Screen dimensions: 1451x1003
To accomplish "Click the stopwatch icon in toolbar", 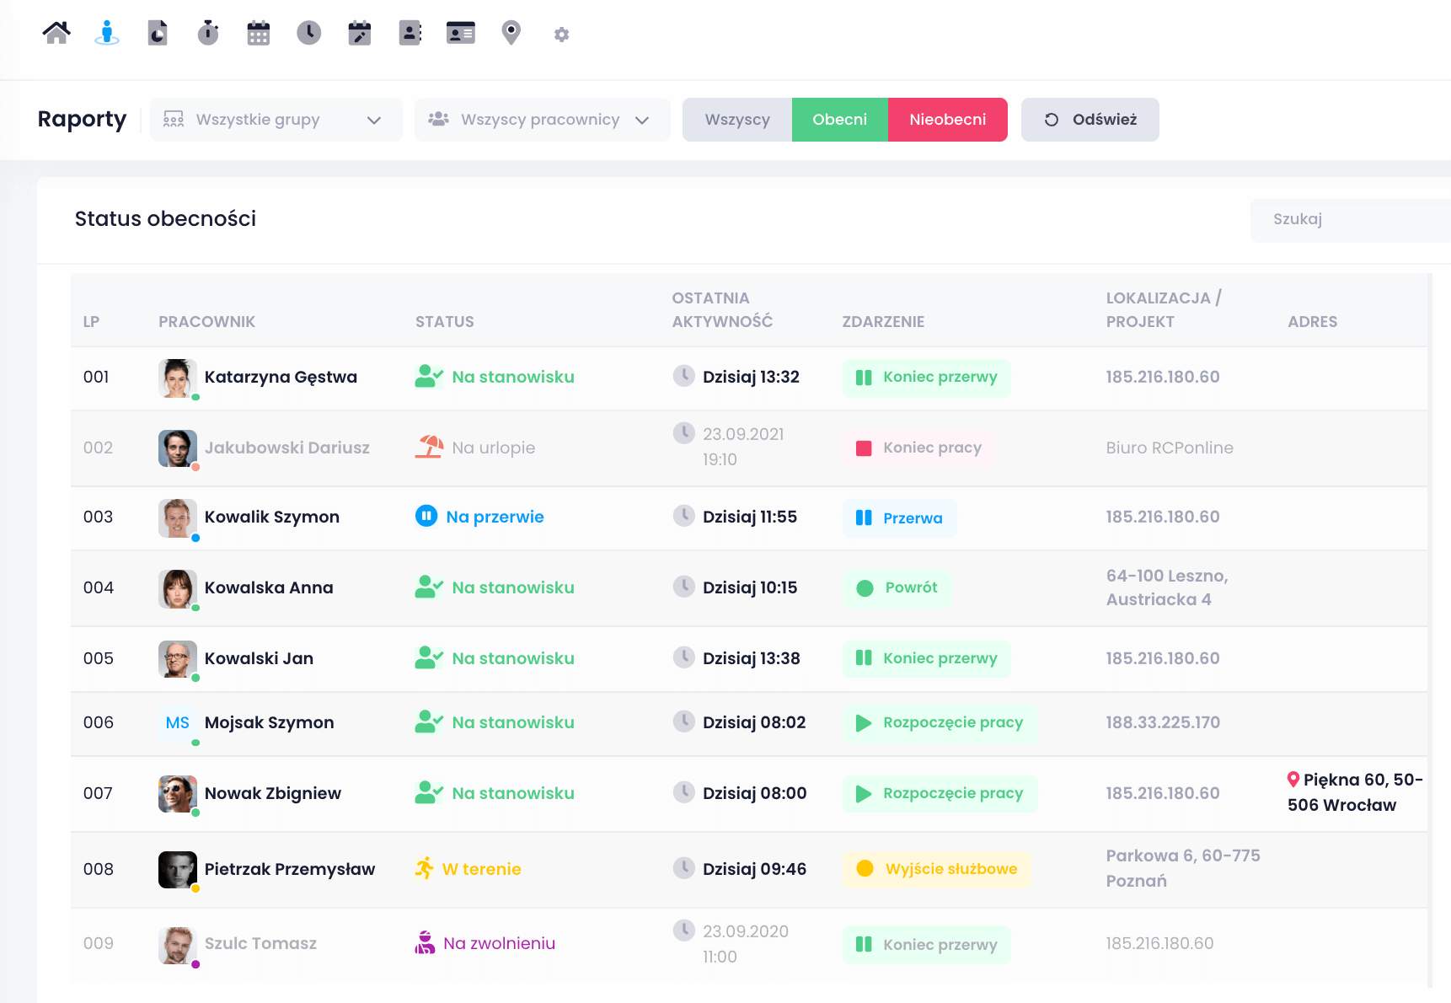I will tap(208, 33).
